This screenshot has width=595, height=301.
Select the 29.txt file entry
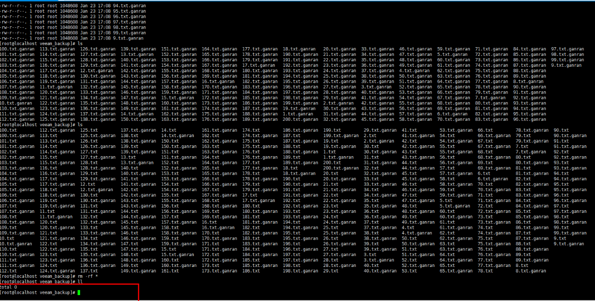click(x=330, y=271)
